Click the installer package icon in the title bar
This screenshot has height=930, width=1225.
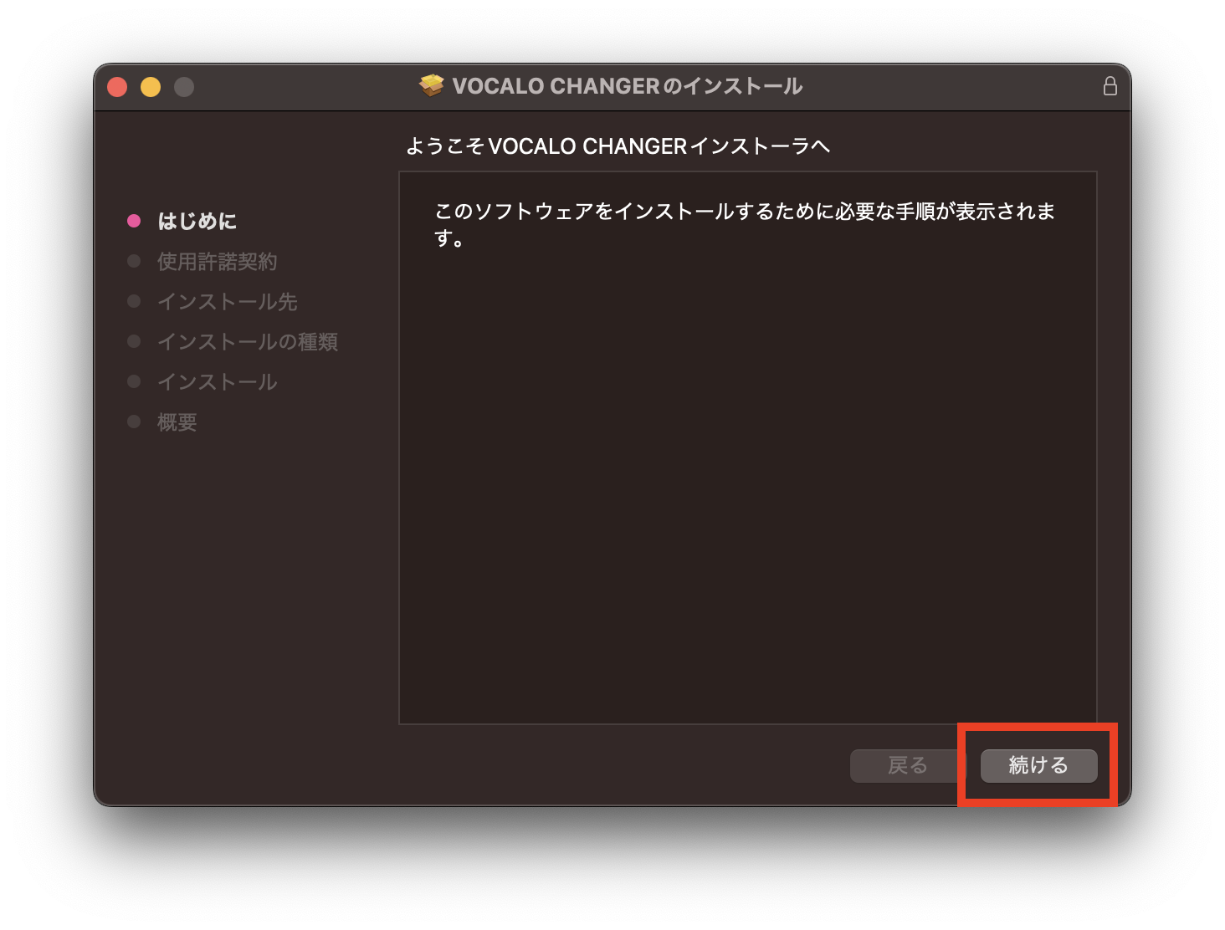pyautogui.click(x=429, y=85)
